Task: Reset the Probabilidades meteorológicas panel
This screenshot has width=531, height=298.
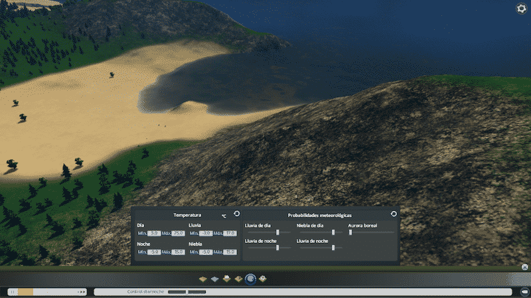Action: [394, 214]
